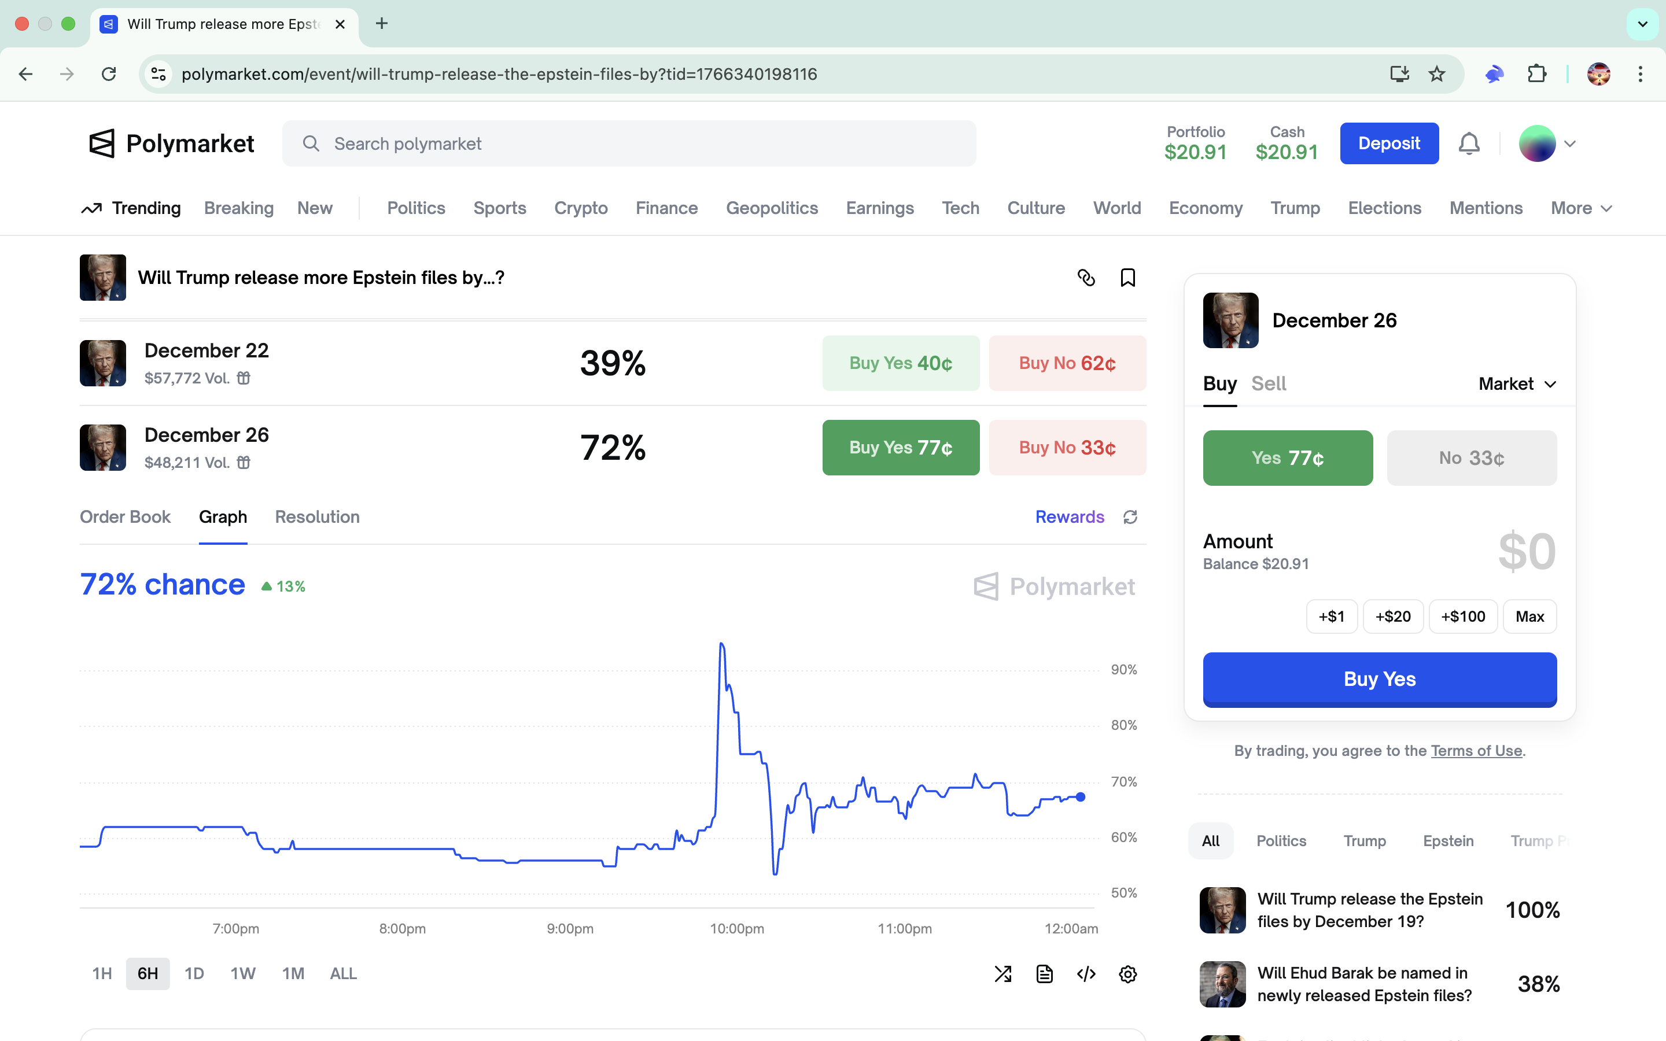The height and width of the screenshot is (1041, 1666).
Task: Open notifications bell in the header
Action: pos(1469,143)
